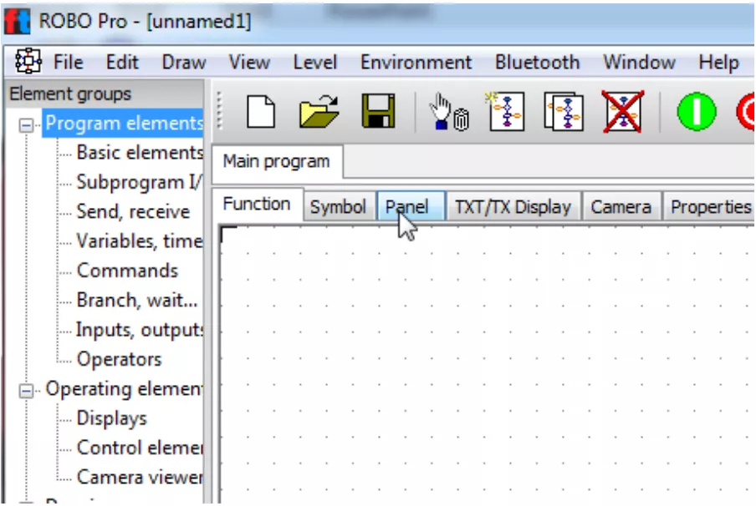756x506 pixels.
Task: Delete subprogram icon with red X
Action: tap(623, 111)
